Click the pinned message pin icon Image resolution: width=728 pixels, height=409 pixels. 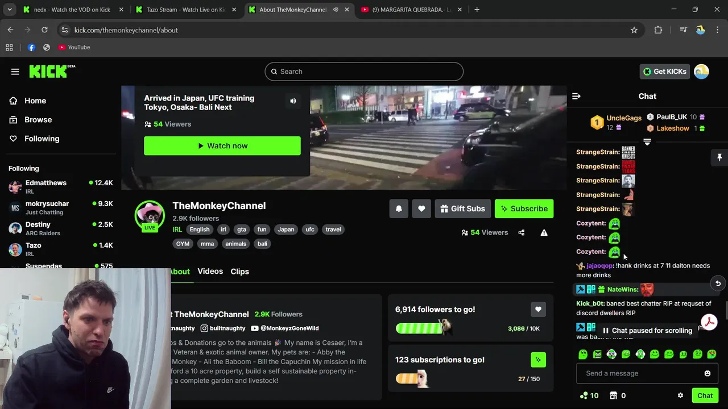[x=719, y=157]
